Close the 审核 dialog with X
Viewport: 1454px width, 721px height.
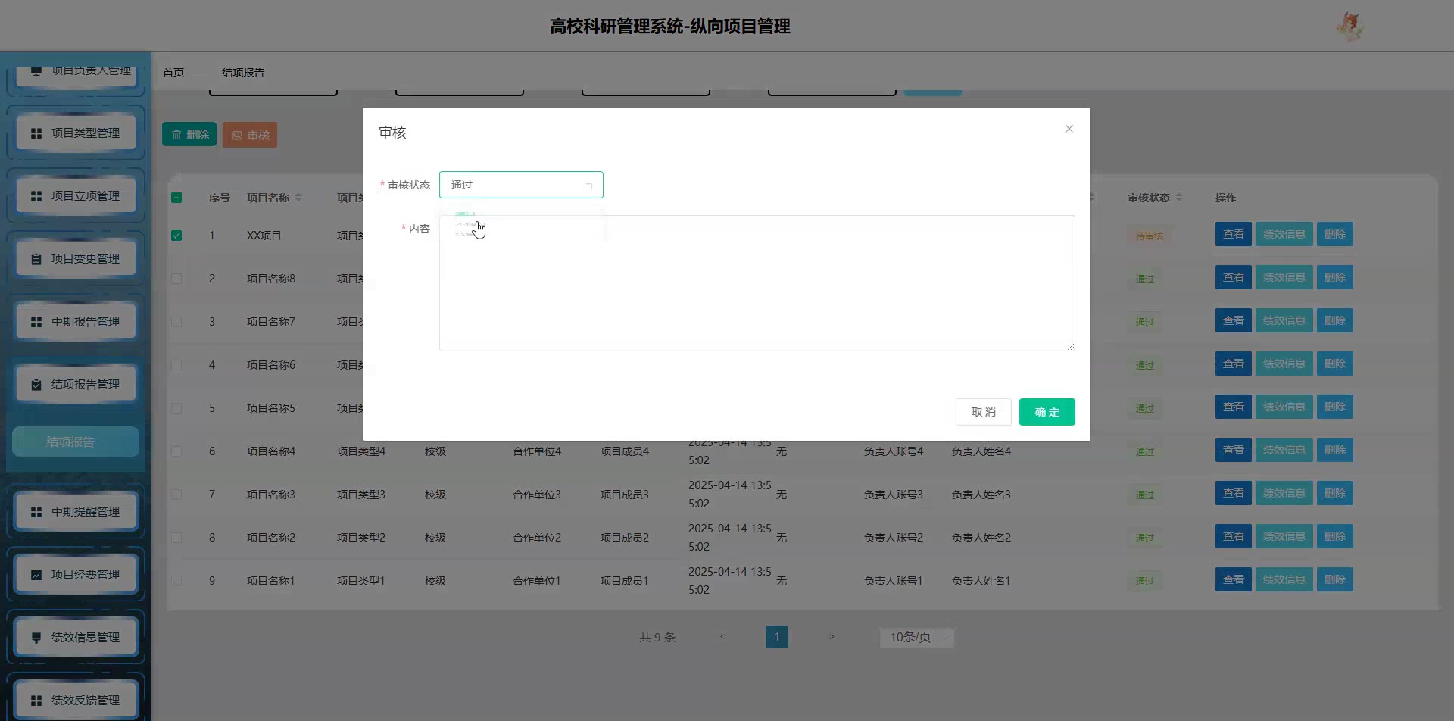point(1069,129)
